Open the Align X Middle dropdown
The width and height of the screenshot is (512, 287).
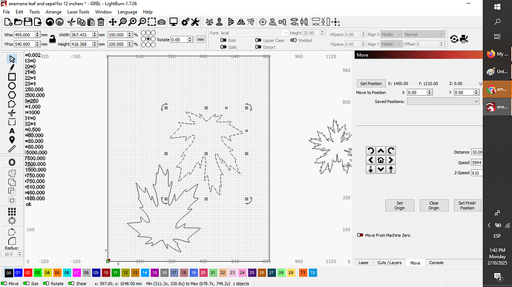pyautogui.click(x=391, y=34)
